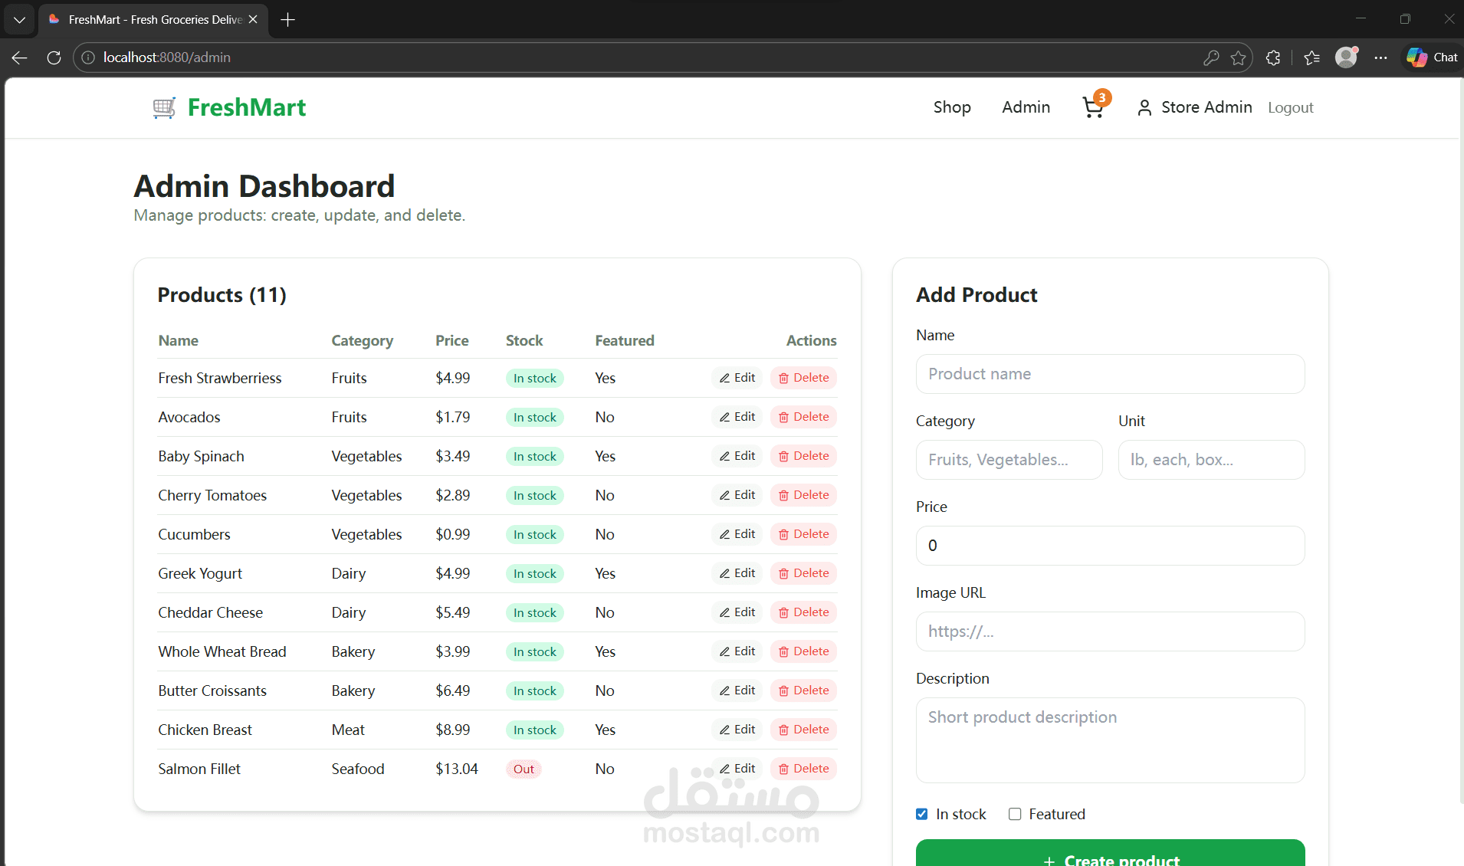Screen dimensions: 1464x866
Task: Delete the Cheddar Cheese product
Action: tap(804, 612)
